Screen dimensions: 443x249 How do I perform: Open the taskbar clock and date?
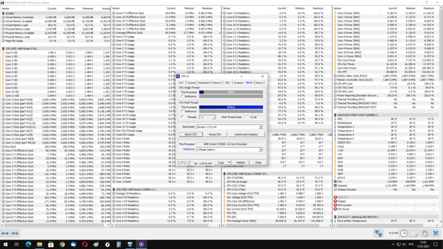pyautogui.click(x=423, y=244)
